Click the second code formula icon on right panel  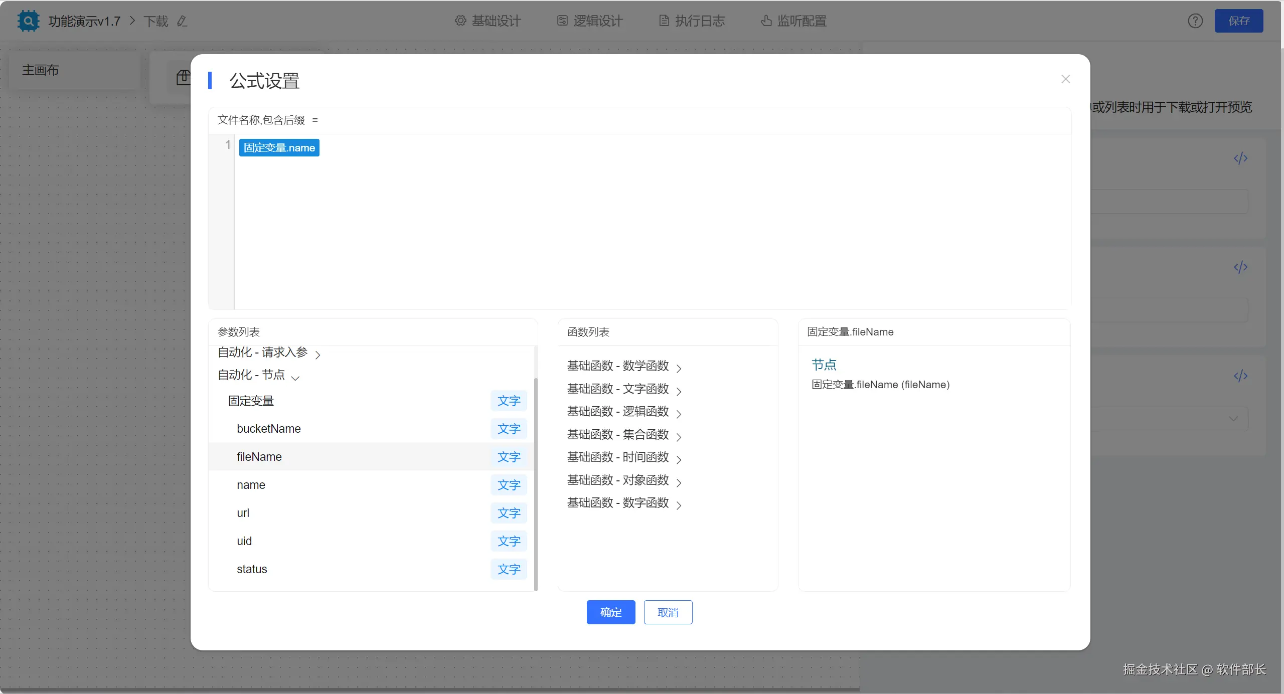1240,267
